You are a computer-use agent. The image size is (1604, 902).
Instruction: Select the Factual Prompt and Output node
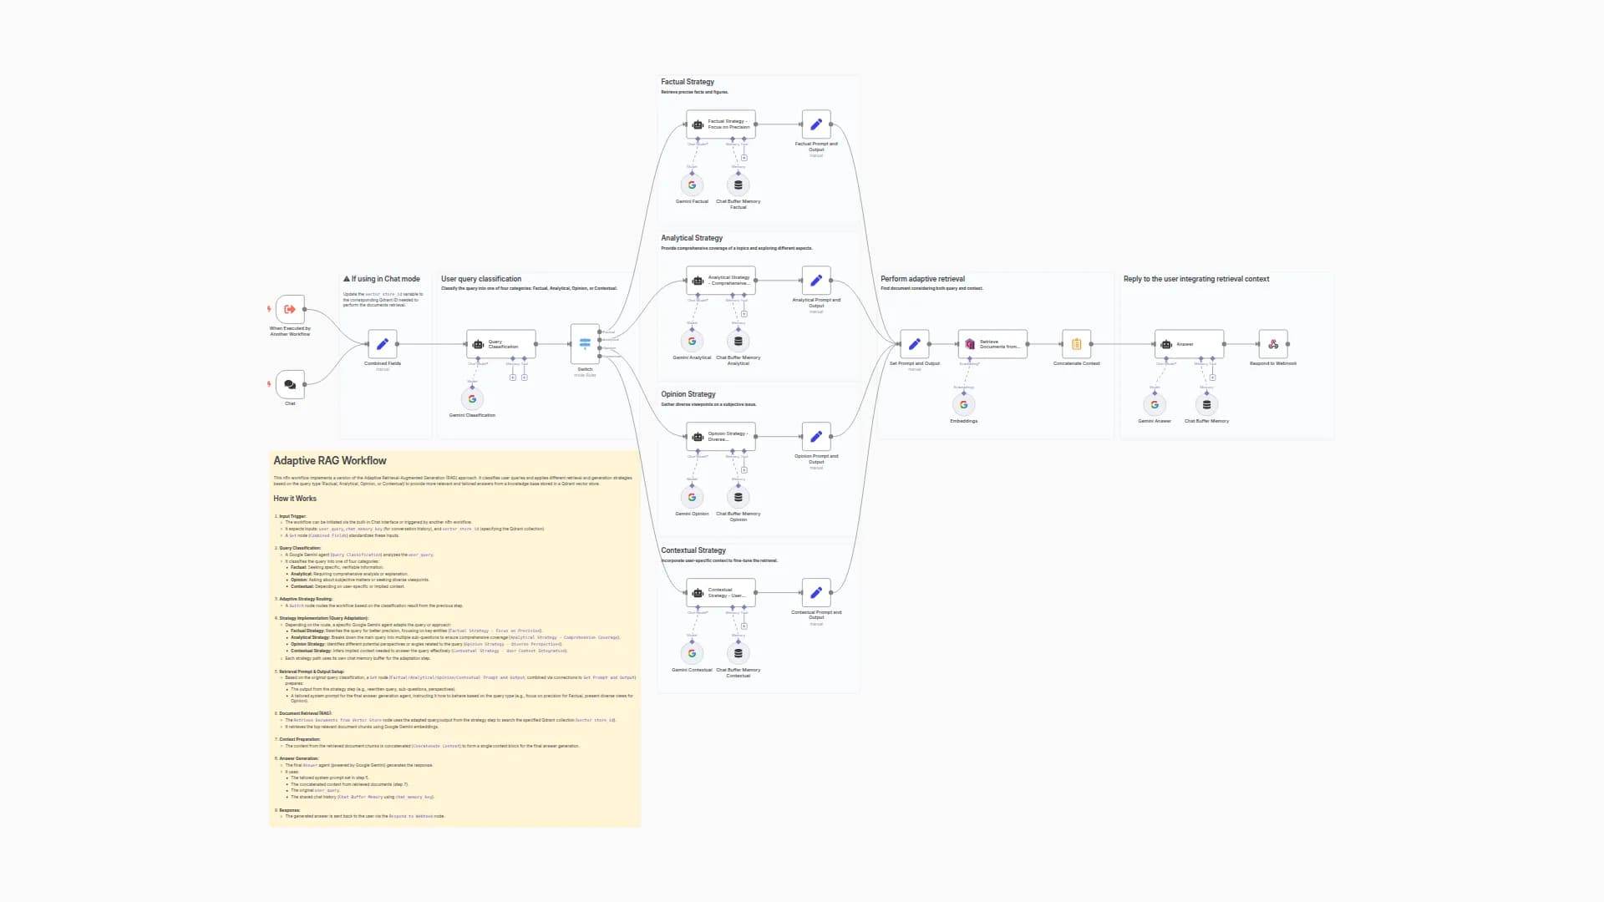[816, 124]
